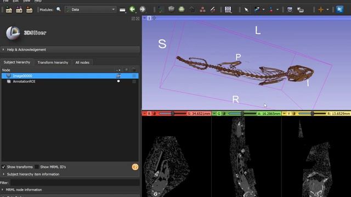Open the Python/extensions blue icon

pyautogui.click(x=339, y=9)
